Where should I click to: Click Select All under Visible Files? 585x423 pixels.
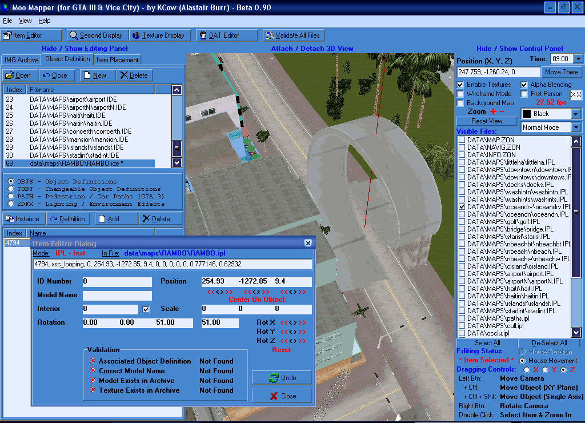pos(487,343)
